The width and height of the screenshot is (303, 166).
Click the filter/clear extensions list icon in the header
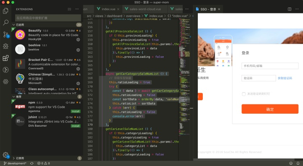point(69,9)
